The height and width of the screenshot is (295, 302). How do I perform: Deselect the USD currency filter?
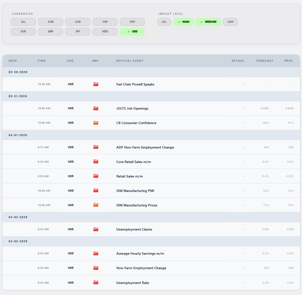(132, 32)
